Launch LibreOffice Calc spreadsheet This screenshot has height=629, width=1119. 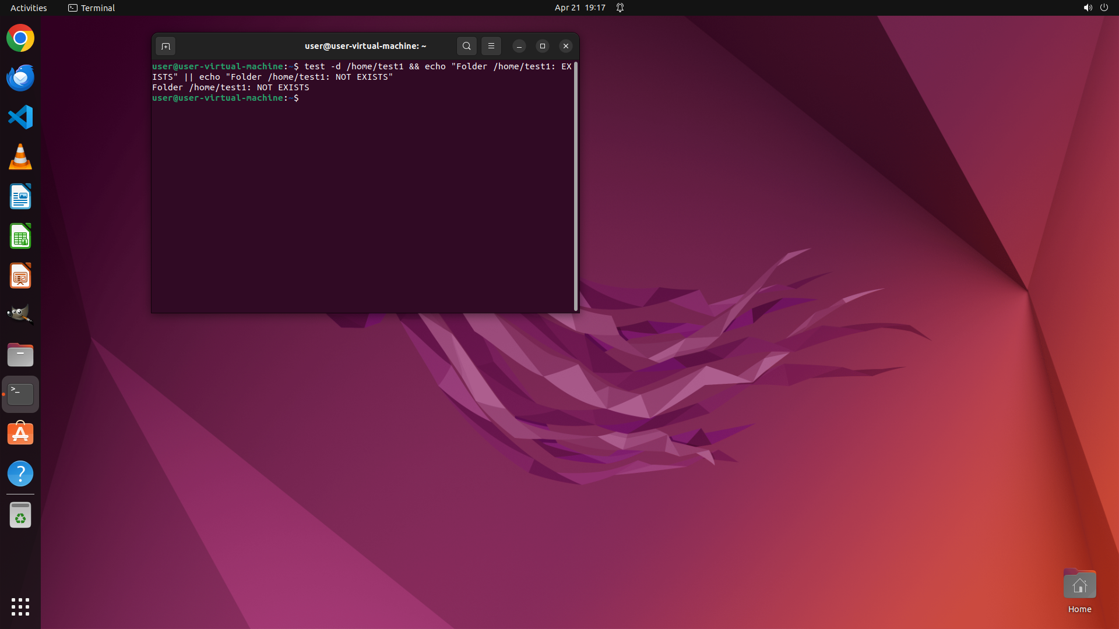[x=20, y=236]
